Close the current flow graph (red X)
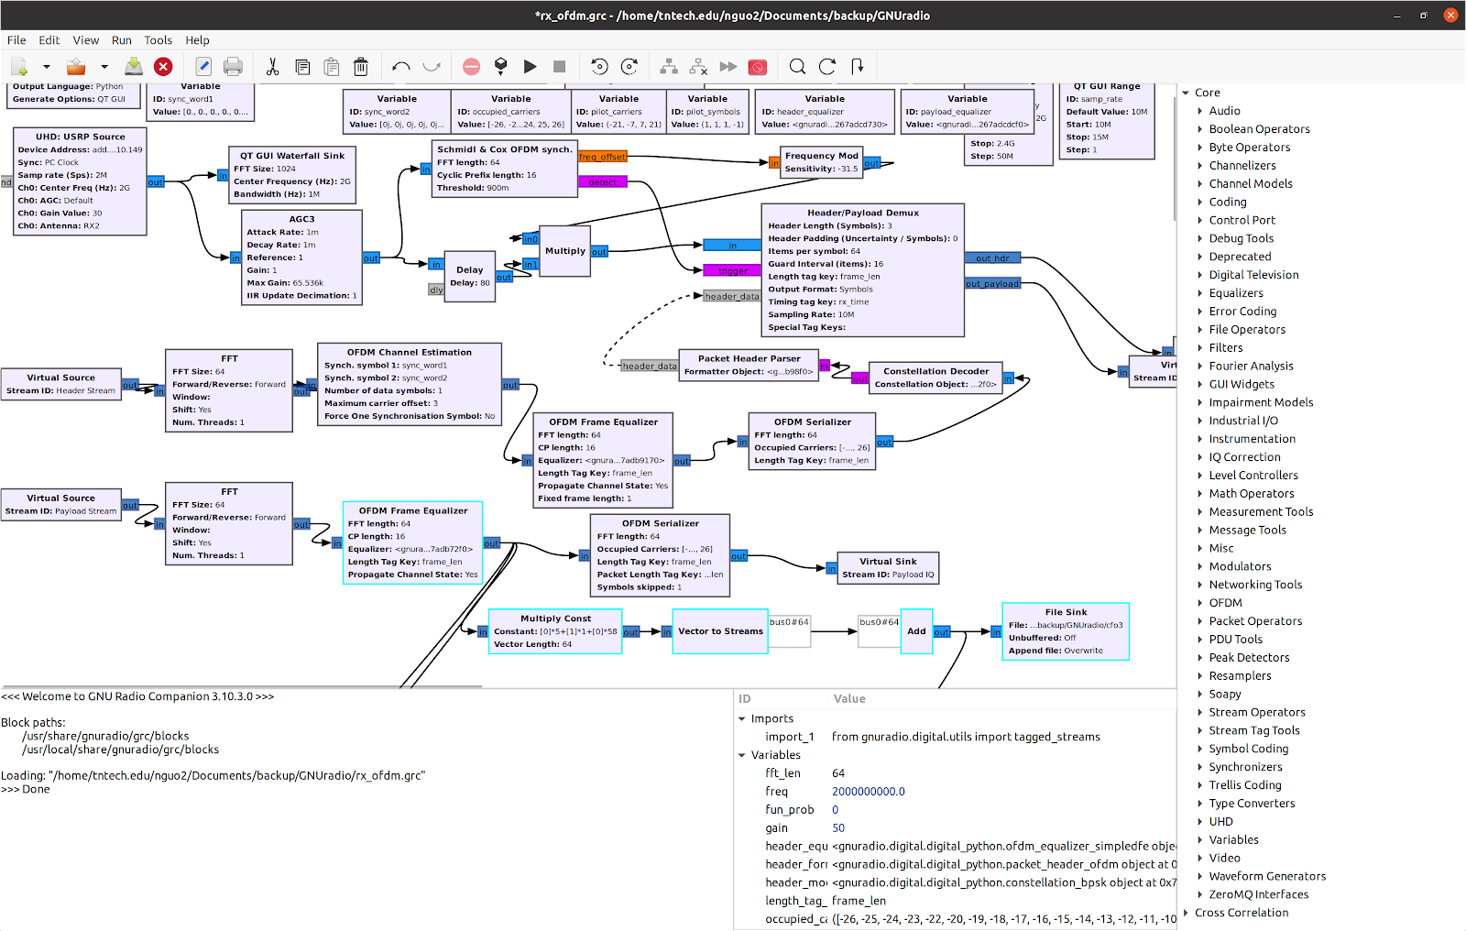The image size is (1466, 931). (163, 66)
